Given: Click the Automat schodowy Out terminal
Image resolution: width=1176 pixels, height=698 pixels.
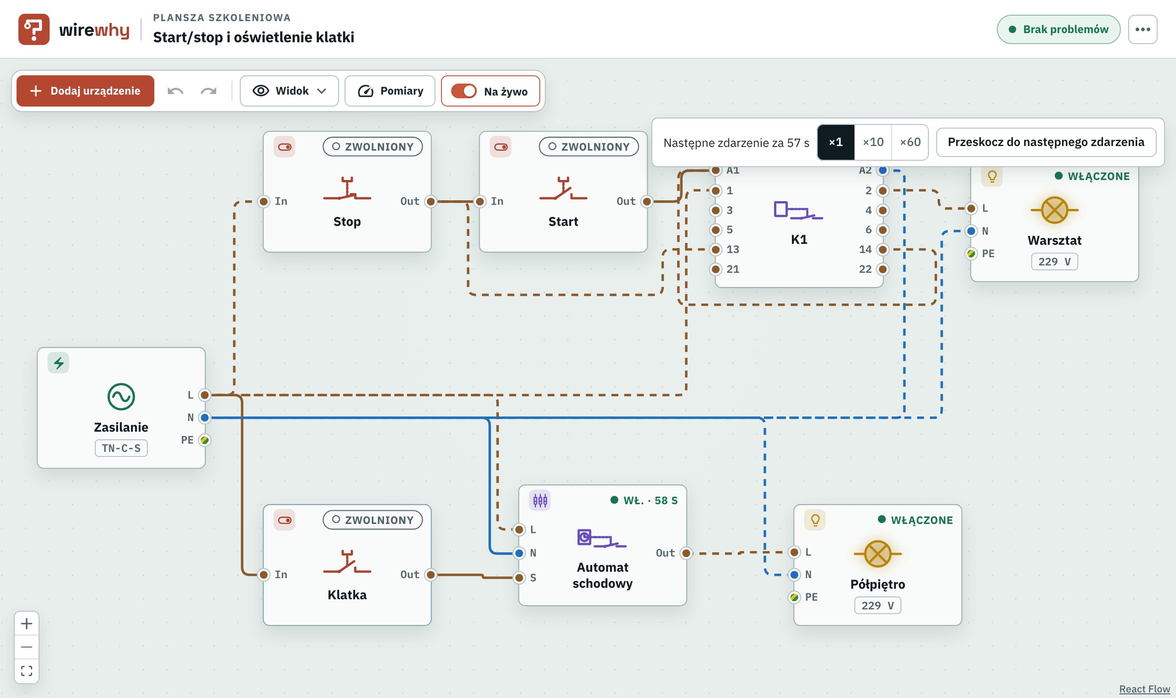Looking at the screenshot, I should [686, 553].
